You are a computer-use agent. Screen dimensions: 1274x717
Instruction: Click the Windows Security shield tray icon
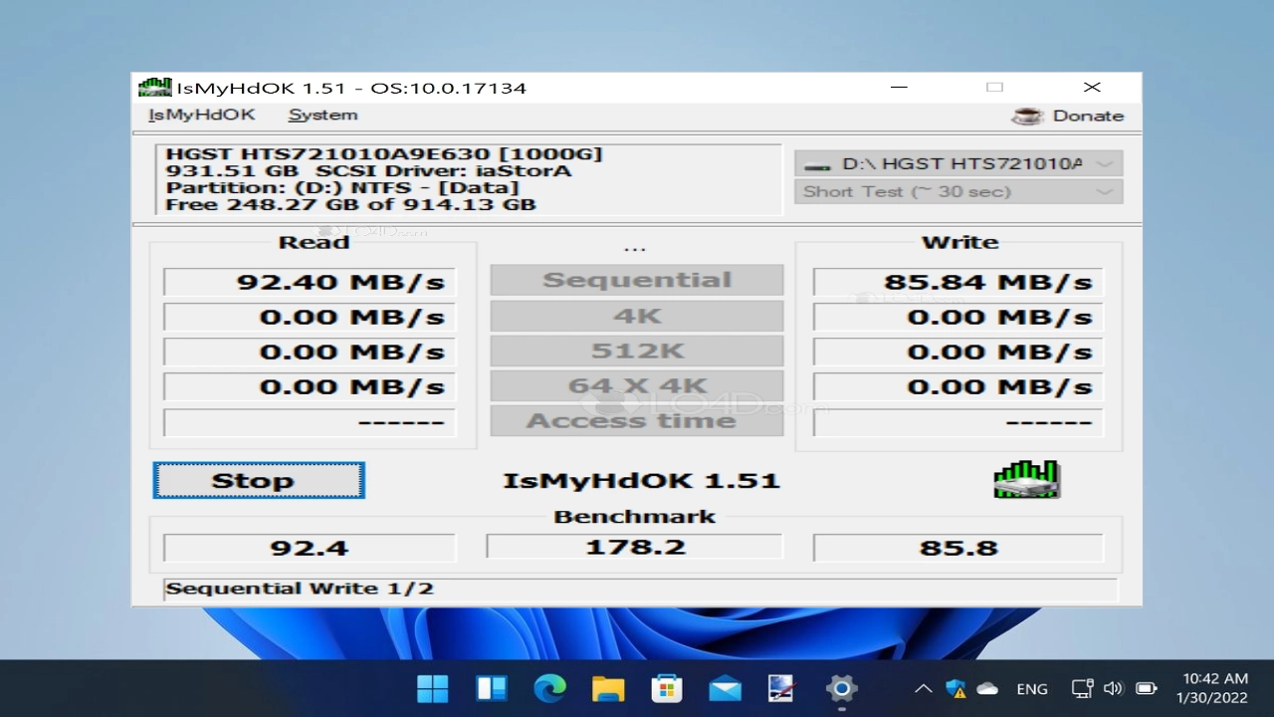(x=955, y=688)
